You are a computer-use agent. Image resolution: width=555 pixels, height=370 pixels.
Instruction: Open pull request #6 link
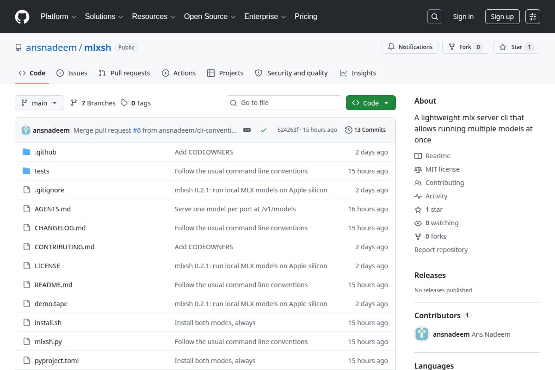click(137, 130)
